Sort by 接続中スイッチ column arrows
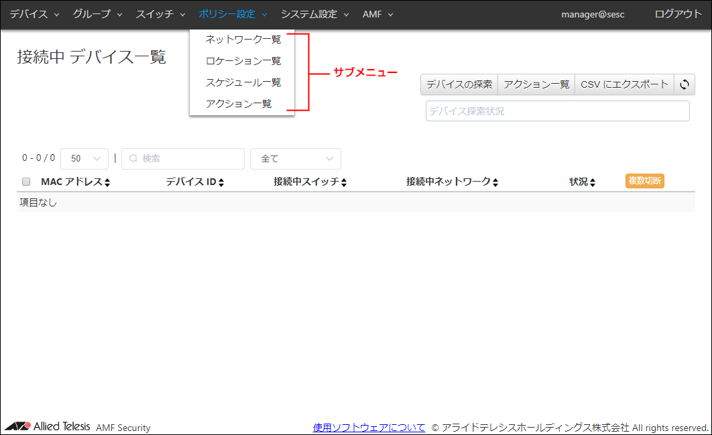The height and width of the screenshot is (435, 712). click(x=344, y=182)
